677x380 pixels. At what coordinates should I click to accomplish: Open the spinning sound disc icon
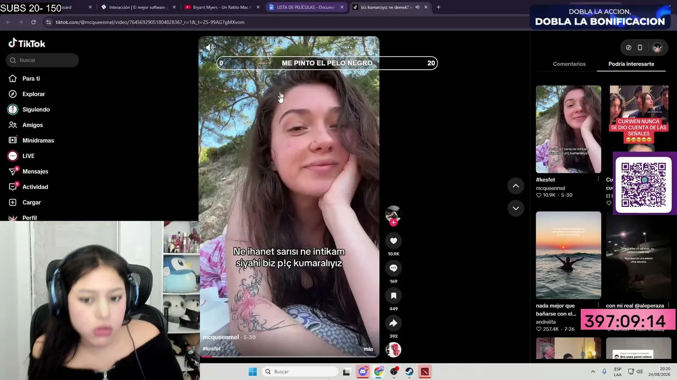[x=394, y=349]
